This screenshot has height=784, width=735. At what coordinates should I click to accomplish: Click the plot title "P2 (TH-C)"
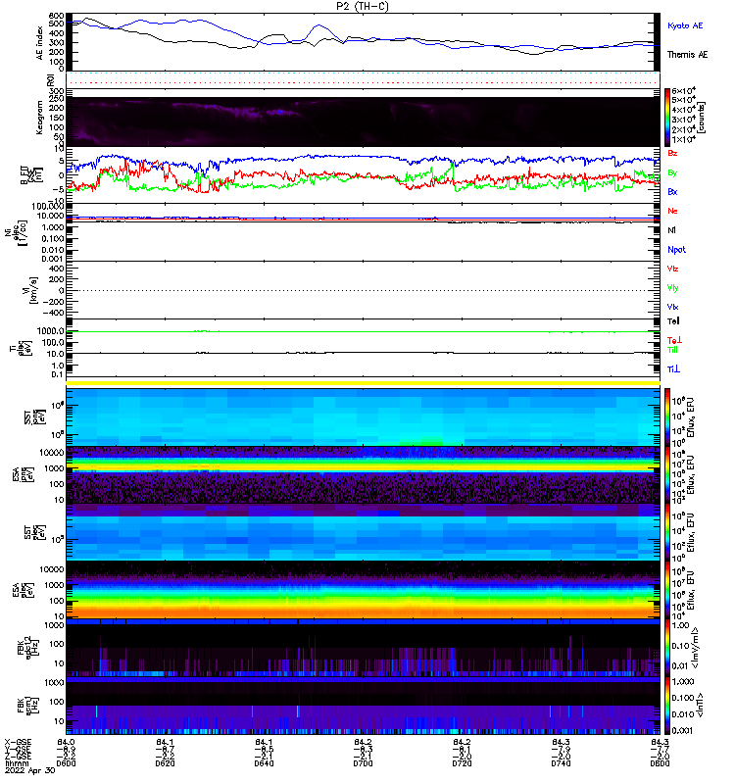362,6
